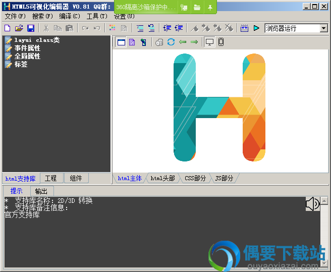Image resolution: width=331 pixels, height=272 pixels.
Task: Switch to visual window view icon
Action: [121, 42]
